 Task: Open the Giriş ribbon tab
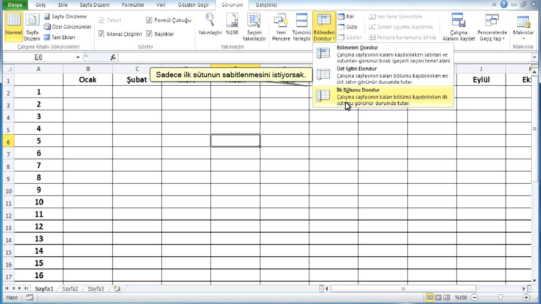coord(41,5)
